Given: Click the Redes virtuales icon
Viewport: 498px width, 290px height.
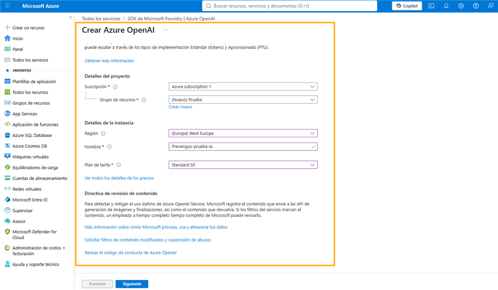Looking at the screenshot, I should pyautogui.click(x=7, y=189).
